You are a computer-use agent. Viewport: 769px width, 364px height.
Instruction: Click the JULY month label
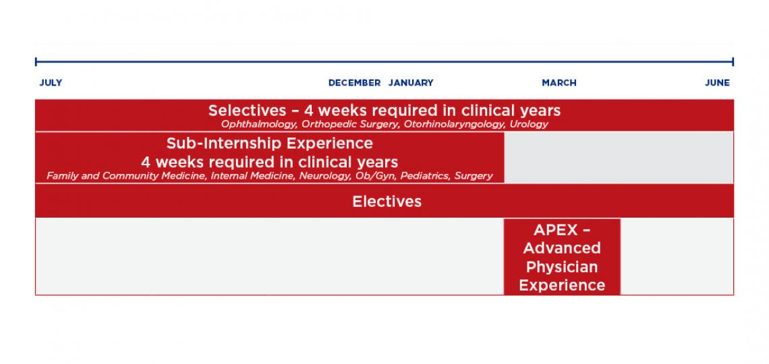(x=51, y=83)
